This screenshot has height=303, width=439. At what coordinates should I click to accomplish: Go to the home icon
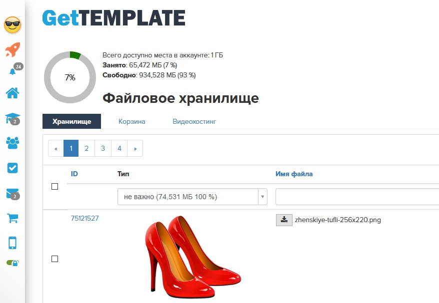pos(12,93)
